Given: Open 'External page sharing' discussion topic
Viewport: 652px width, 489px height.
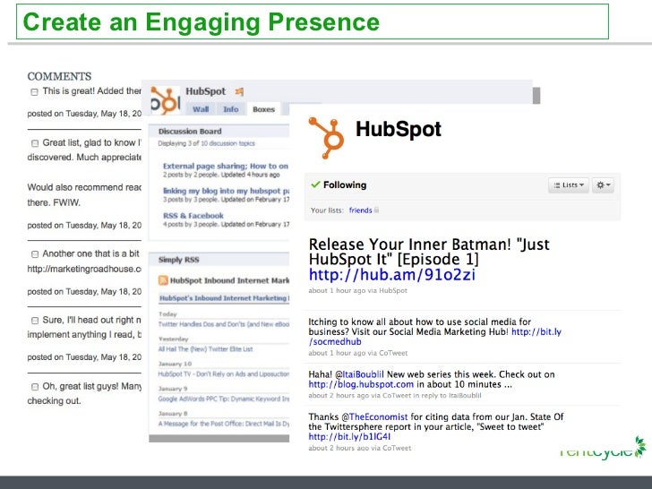Looking at the screenshot, I should [x=226, y=166].
